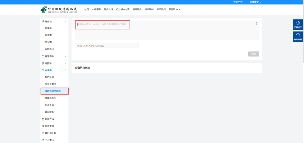Click the 查询结果列表 heading
The image size is (304, 143).
(x=82, y=68)
